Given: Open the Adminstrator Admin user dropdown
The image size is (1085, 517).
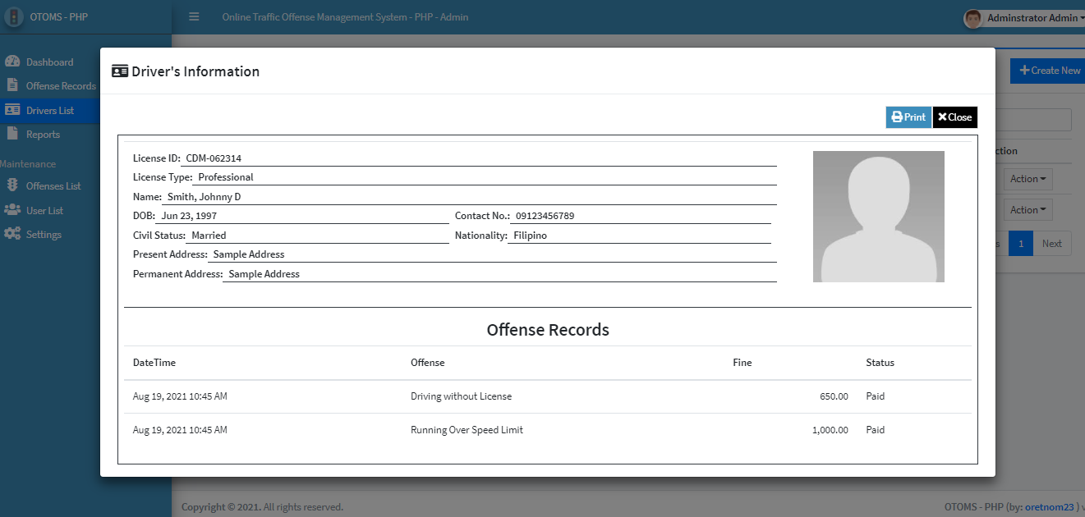Looking at the screenshot, I should (1035, 18).
